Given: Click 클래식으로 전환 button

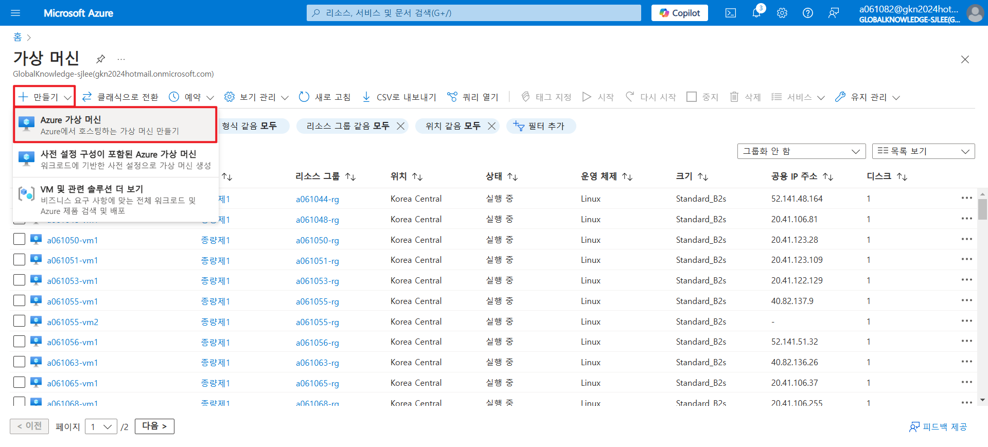Looking at the screenshot, I should pos(120,97).
